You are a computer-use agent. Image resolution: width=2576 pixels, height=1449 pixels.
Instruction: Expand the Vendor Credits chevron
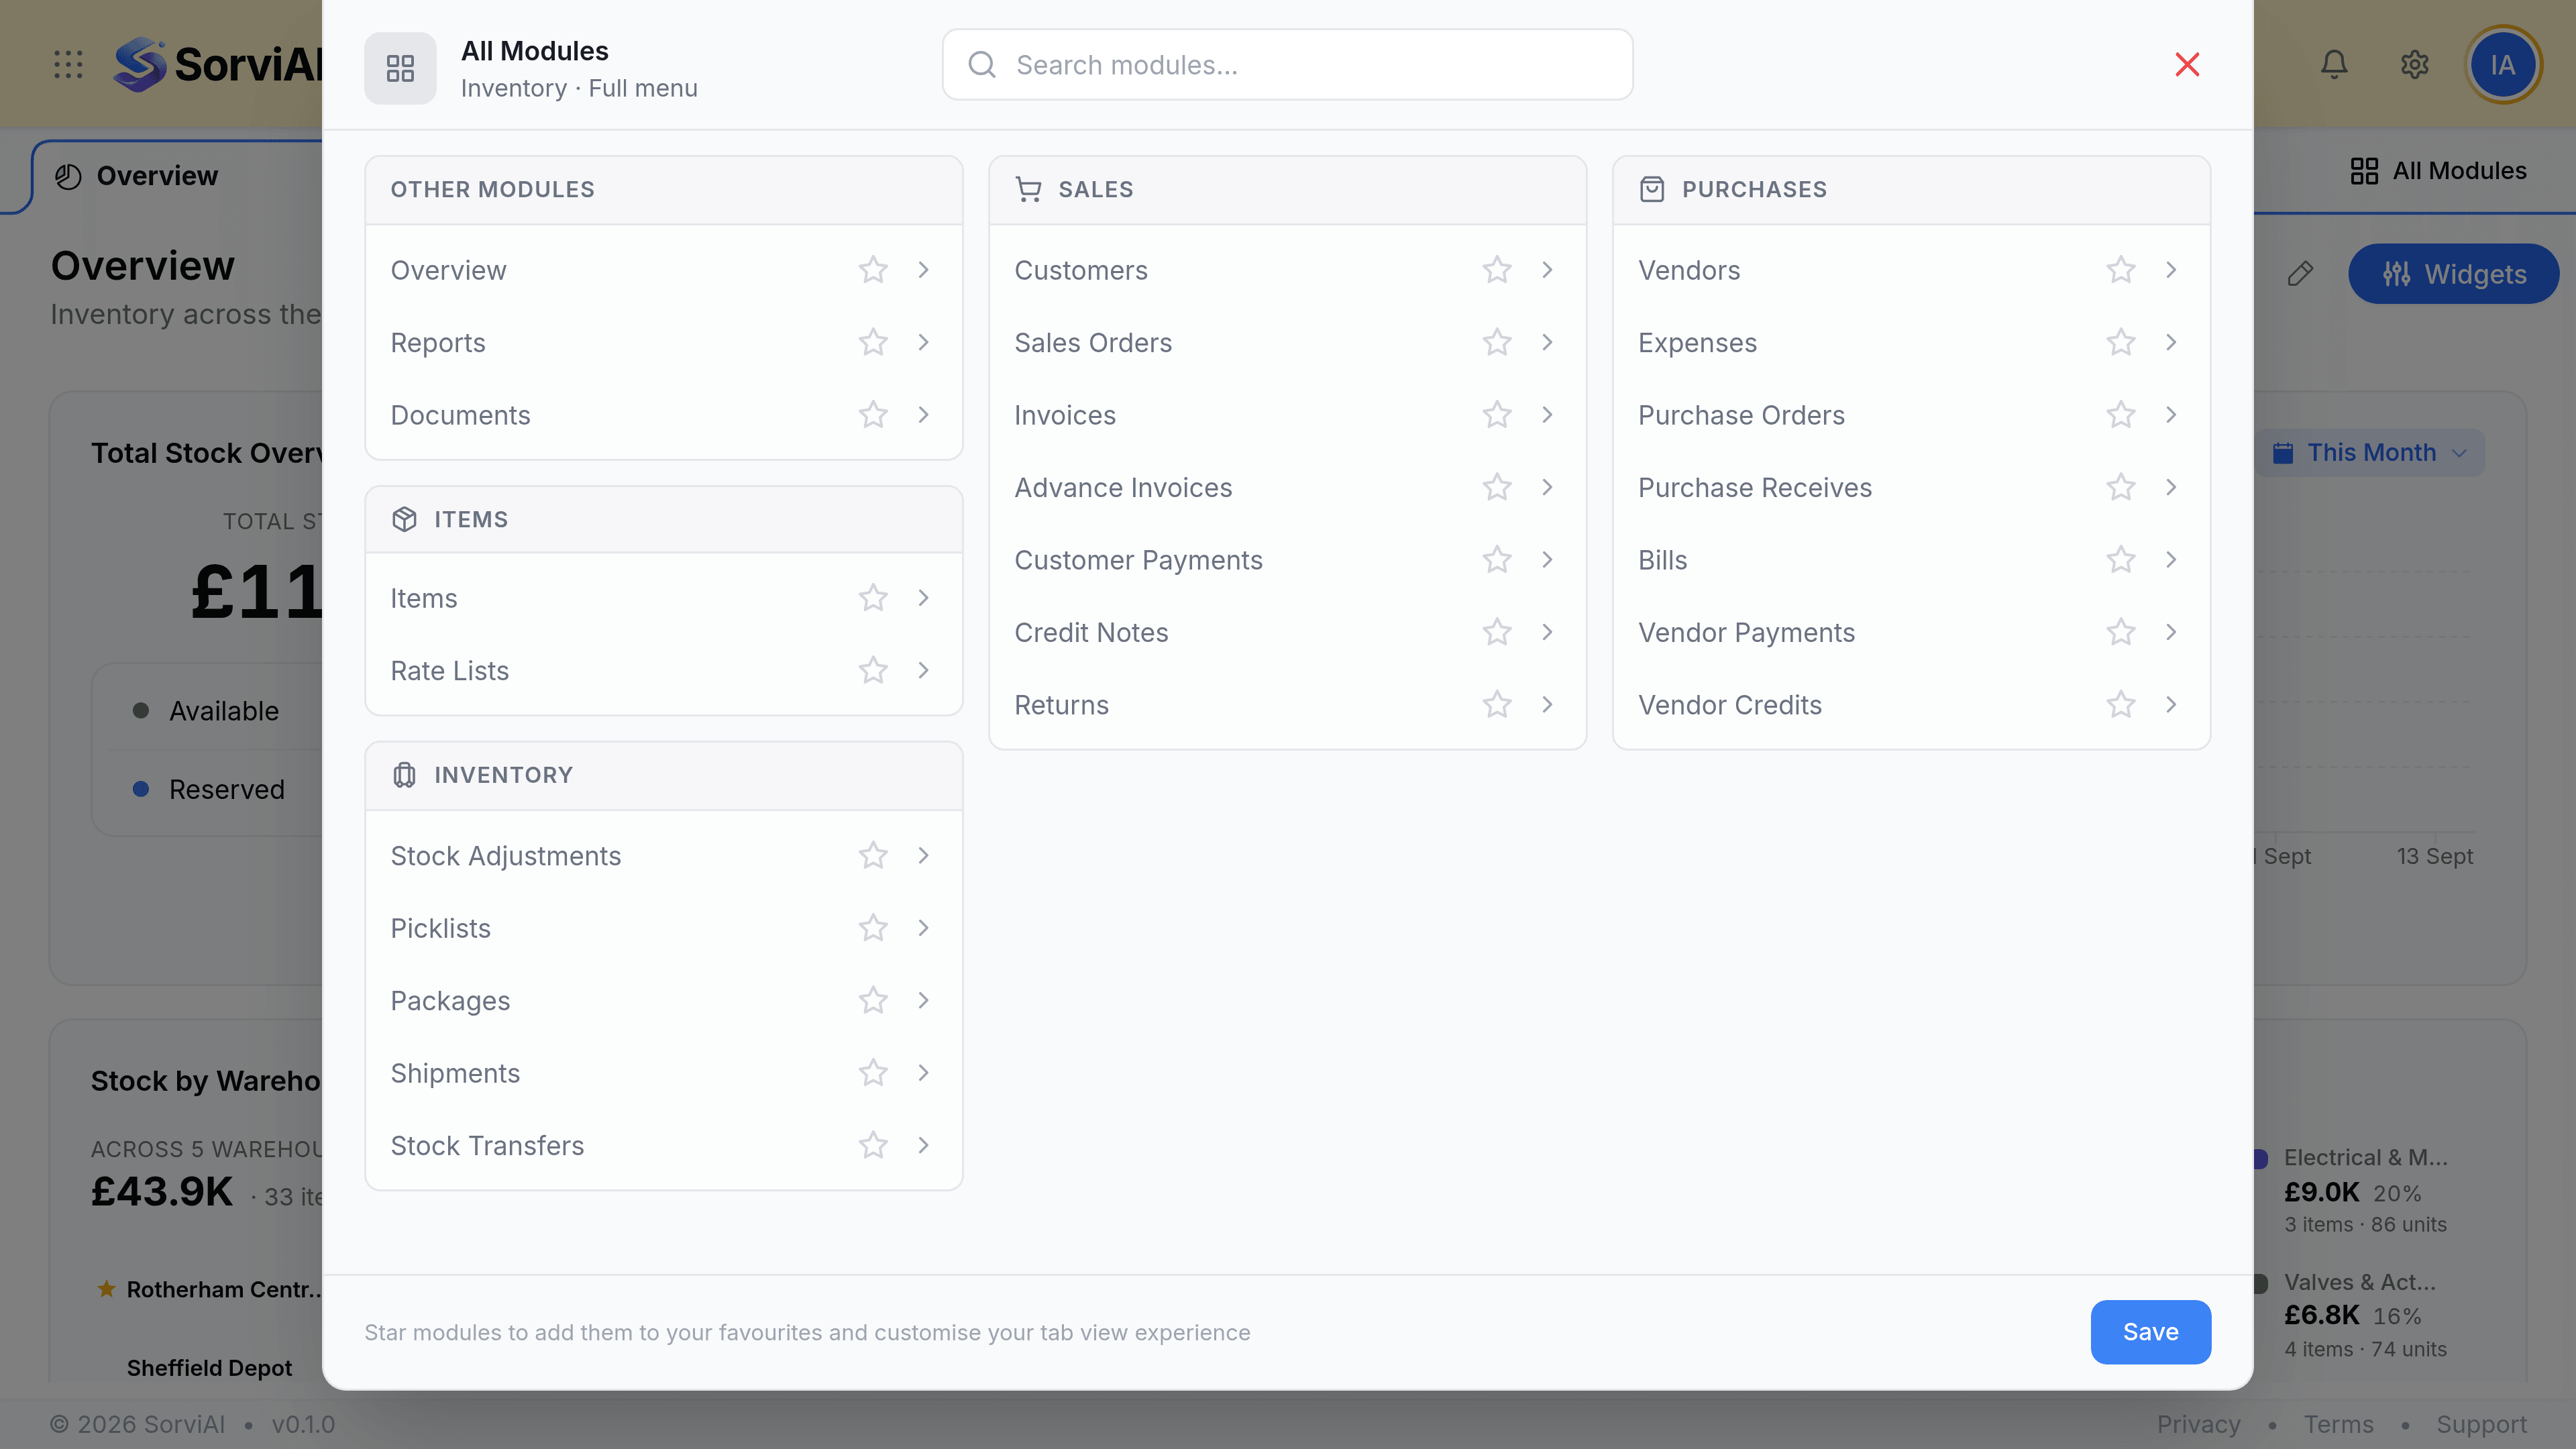coord(2171,705)
